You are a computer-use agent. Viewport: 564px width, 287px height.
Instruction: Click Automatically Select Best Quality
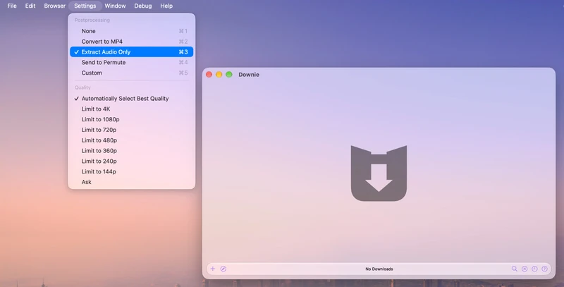[131, 98]
